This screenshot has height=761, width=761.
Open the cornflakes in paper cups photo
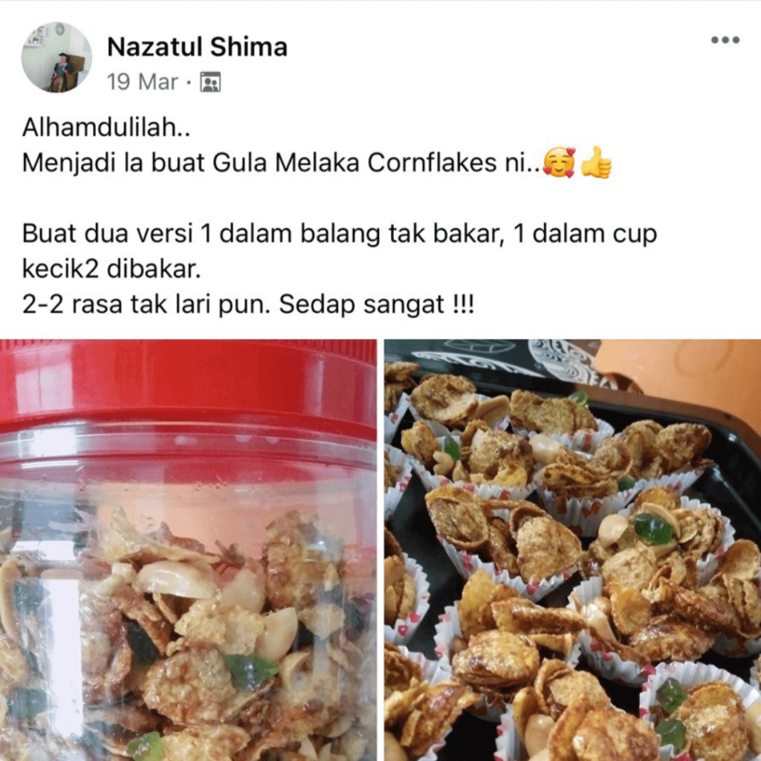573,550
